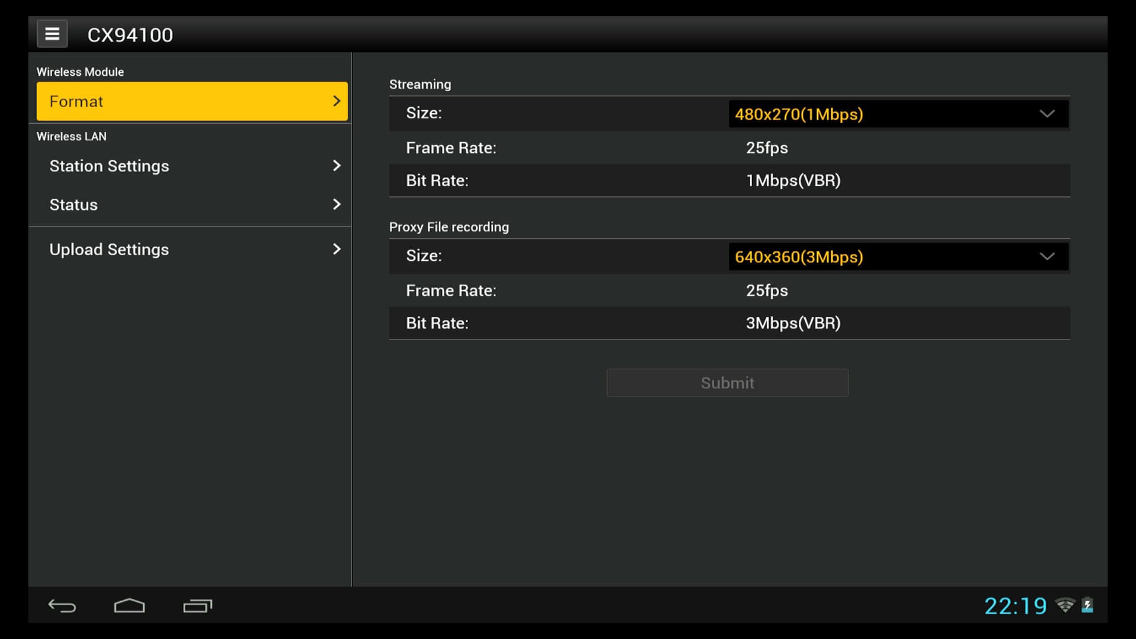The height and width of the screenshot is (639, 1136).
Task: Open the hamburger menu icon
Action: (52, 34)
